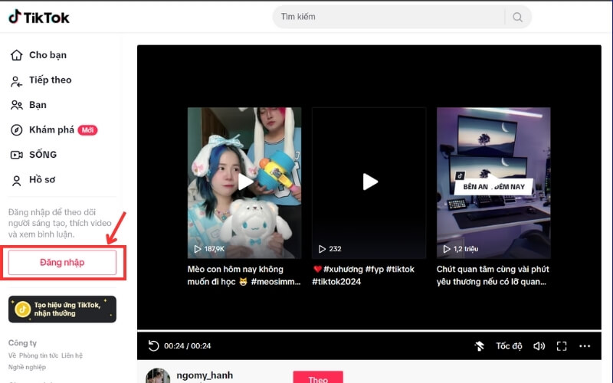Click the compass icon beside Khám phá
Screen dimensions: 613x383
pyautogui.click(x=16, y=129)
